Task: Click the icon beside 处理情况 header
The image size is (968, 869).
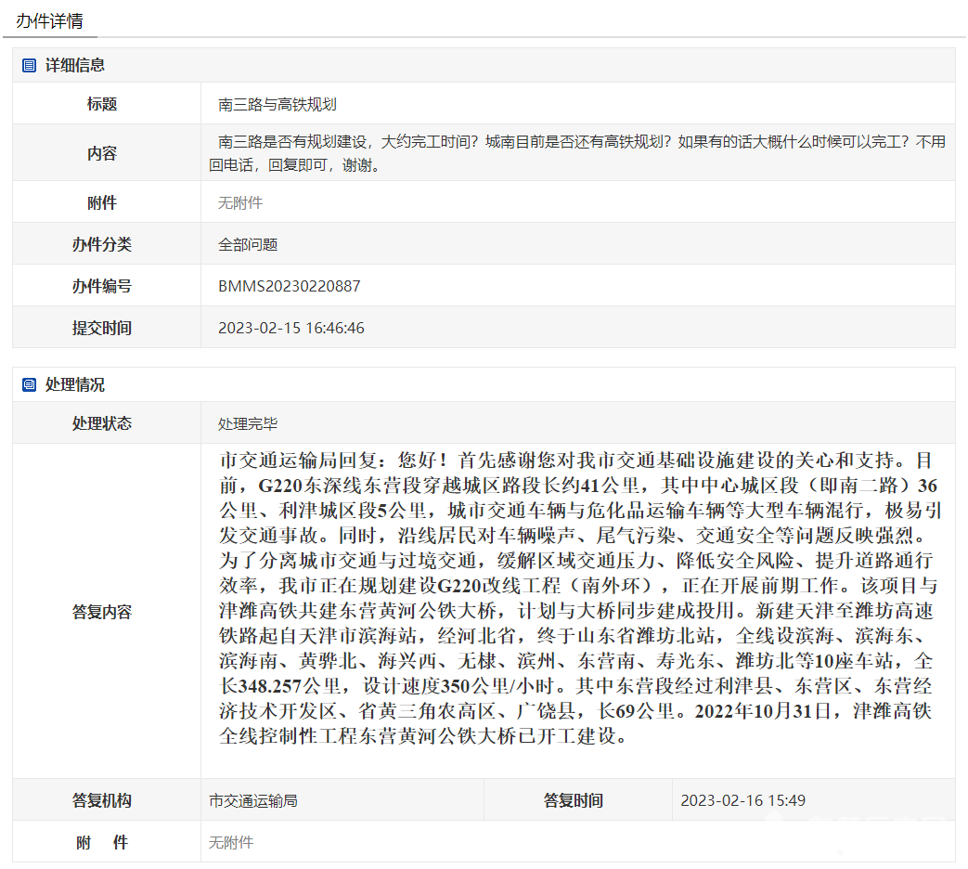Action: point(29,385)
